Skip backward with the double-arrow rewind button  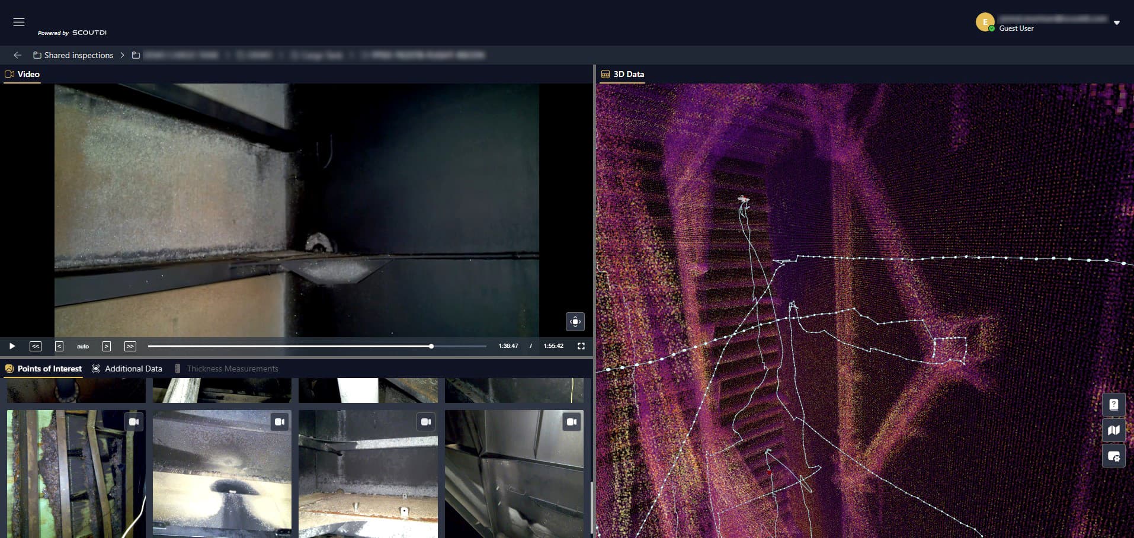coord(36,346)
